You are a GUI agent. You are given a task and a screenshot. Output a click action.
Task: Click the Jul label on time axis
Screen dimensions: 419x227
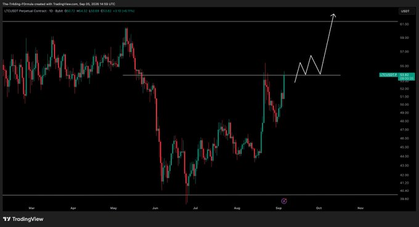point(195,208)
